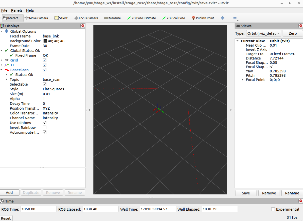Open the view Type dropdown
Screen dimensions: 303x221
coord(264,33)
